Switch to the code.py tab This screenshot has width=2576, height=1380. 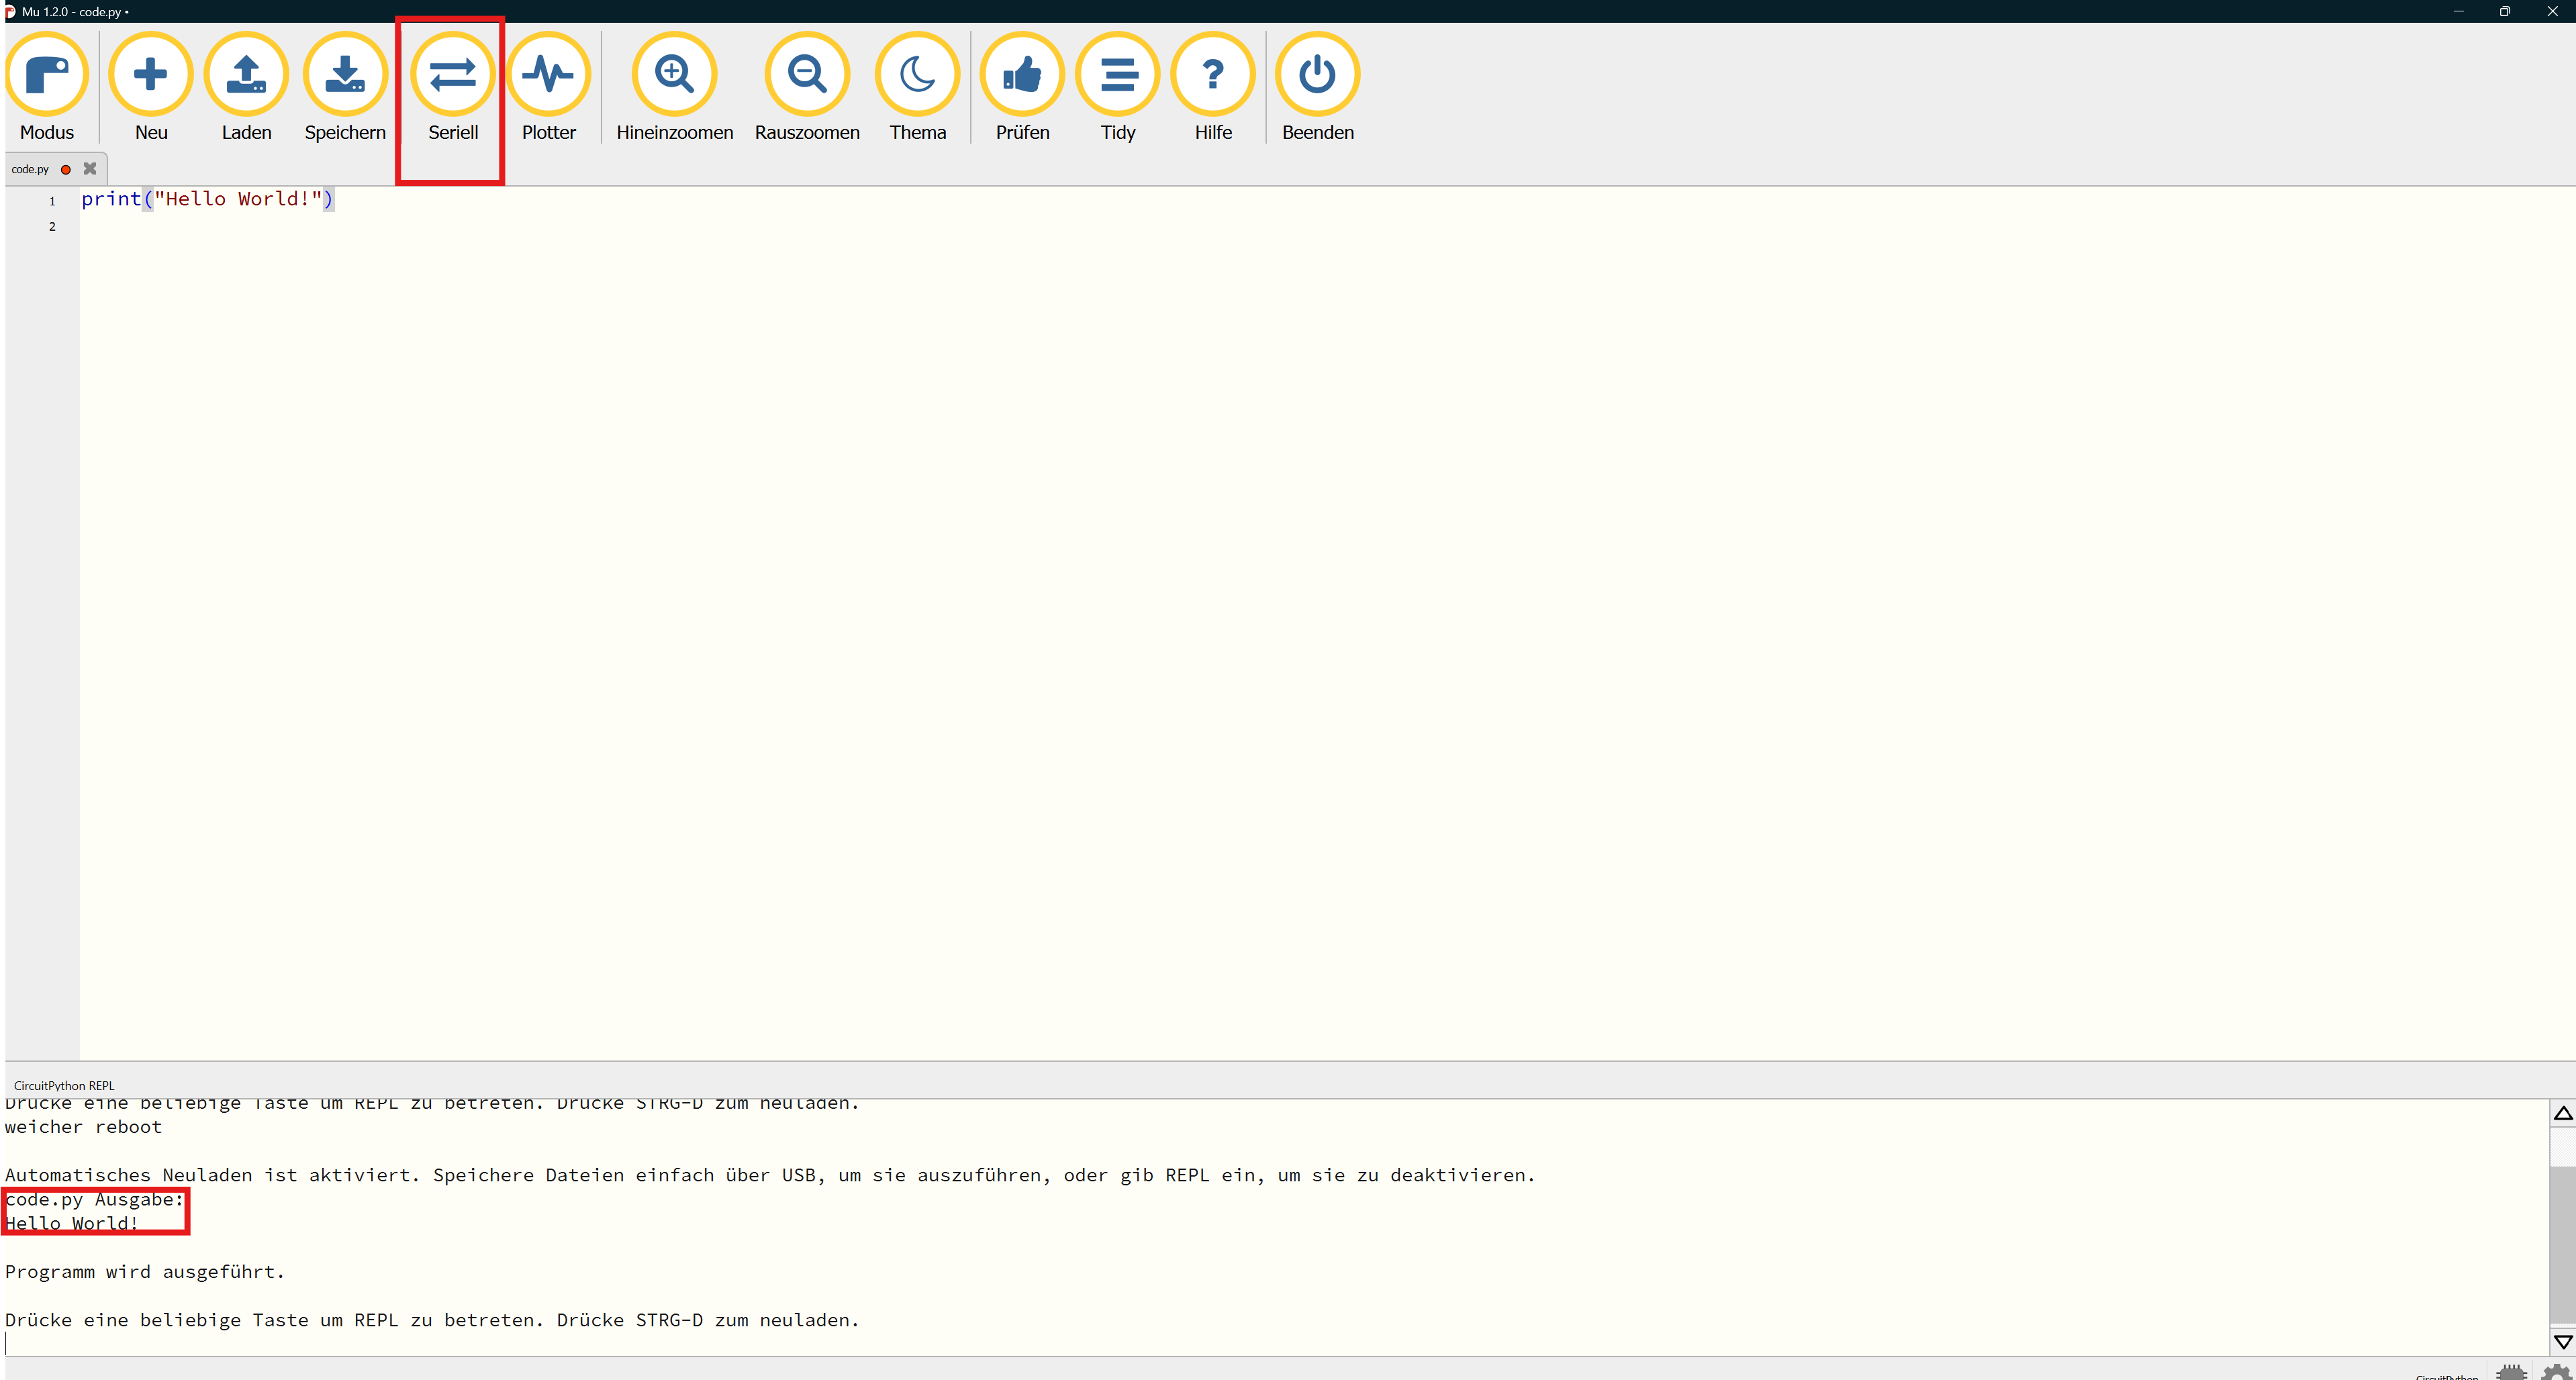pyautogui.click(x=30, y=169)
